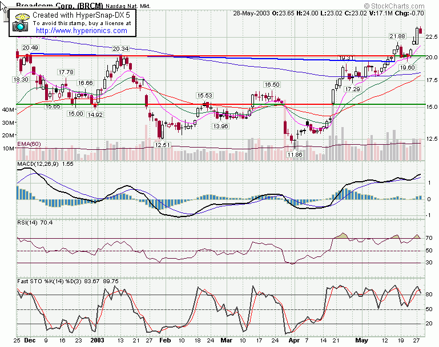The image size is (439, 347).
Task: Select the H:24.00 high value
Action: click(307, 14)
